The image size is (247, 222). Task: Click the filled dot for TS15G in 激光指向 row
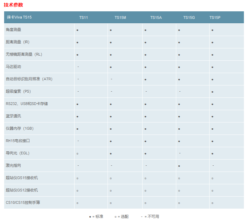click(x=179, y=166)
